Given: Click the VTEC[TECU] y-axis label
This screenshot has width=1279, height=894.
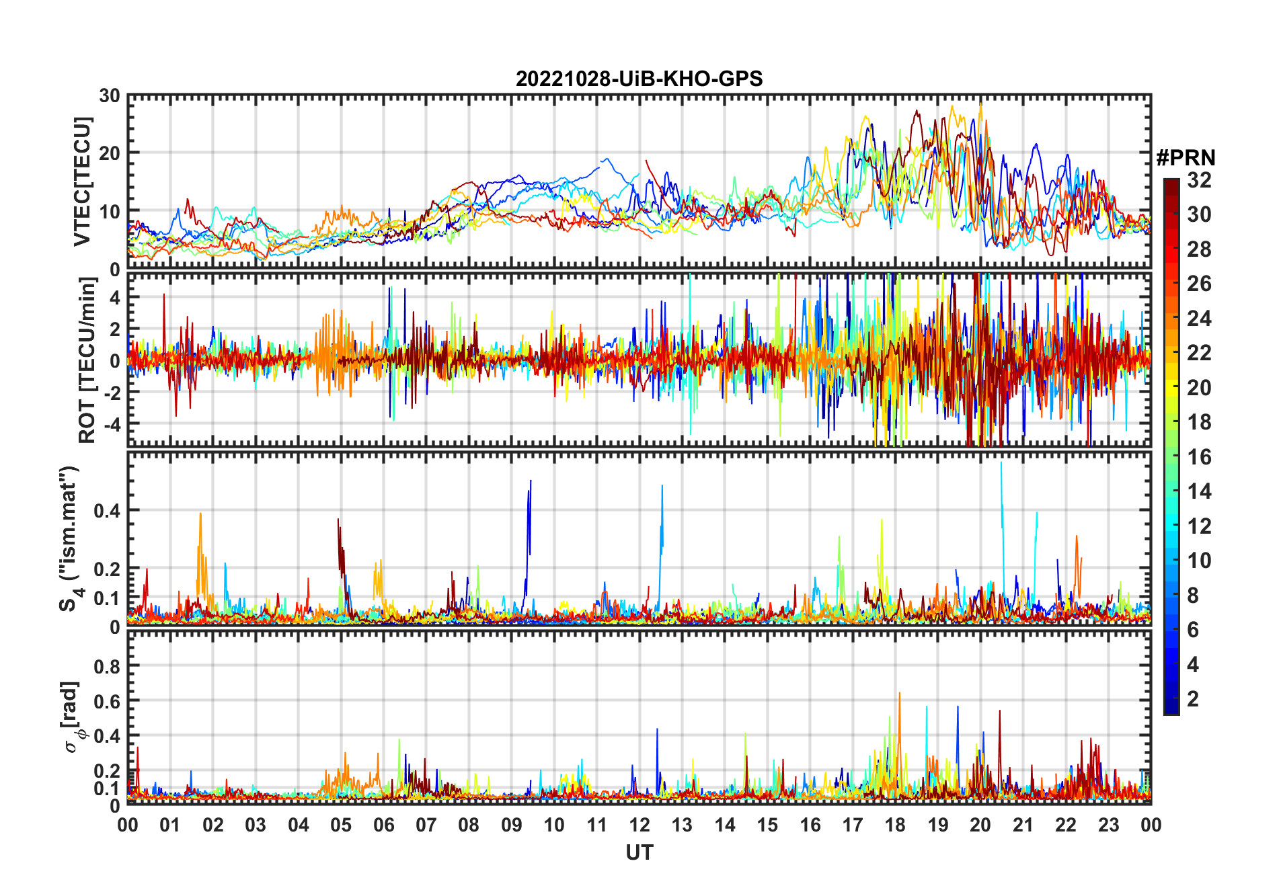Looking at the screenshot, I should [82, 182].
